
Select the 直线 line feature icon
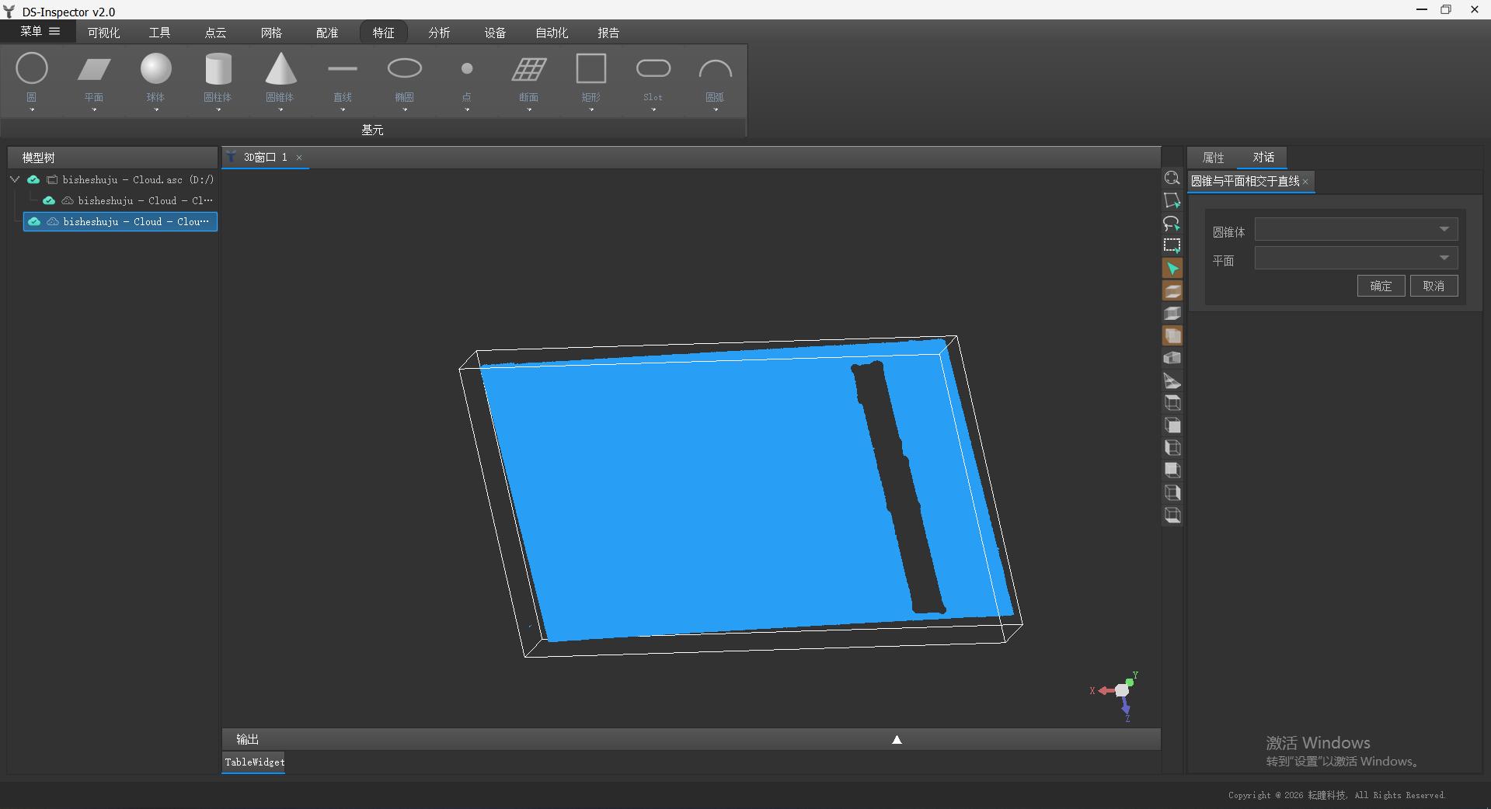pyautogui.click(x=343, y=68)
